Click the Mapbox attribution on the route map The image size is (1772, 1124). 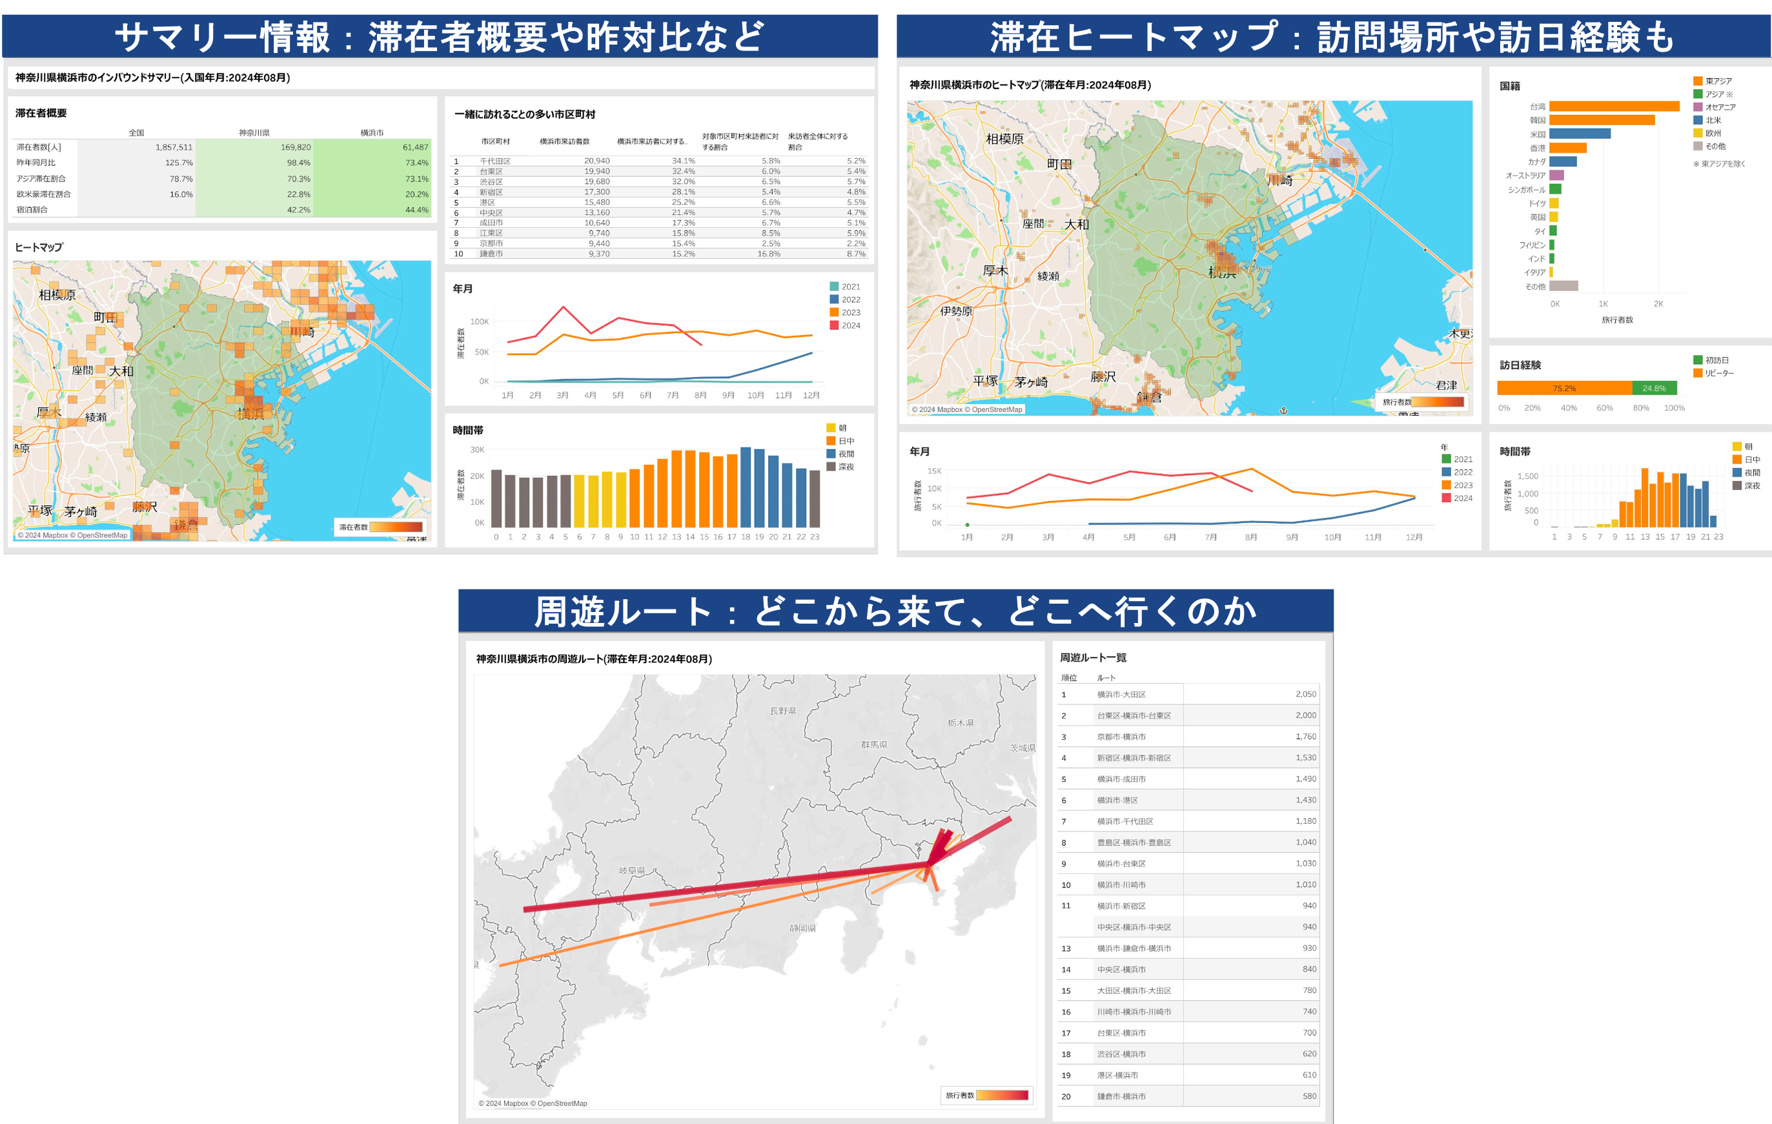[x=504, y=1103]
